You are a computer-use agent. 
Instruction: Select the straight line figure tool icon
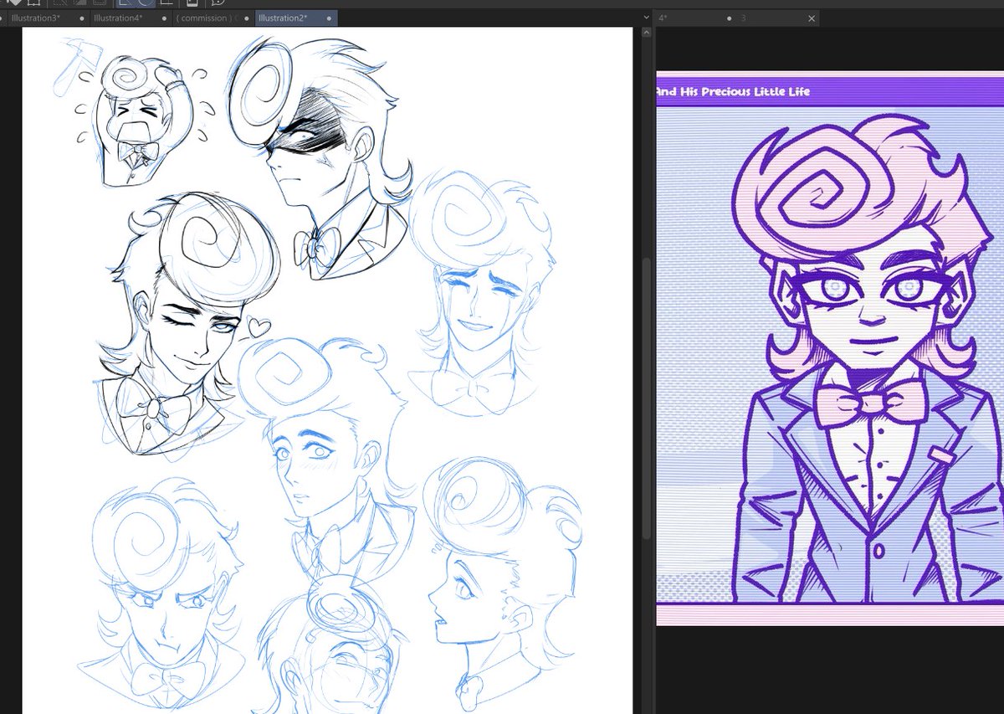tap(125, 4)
